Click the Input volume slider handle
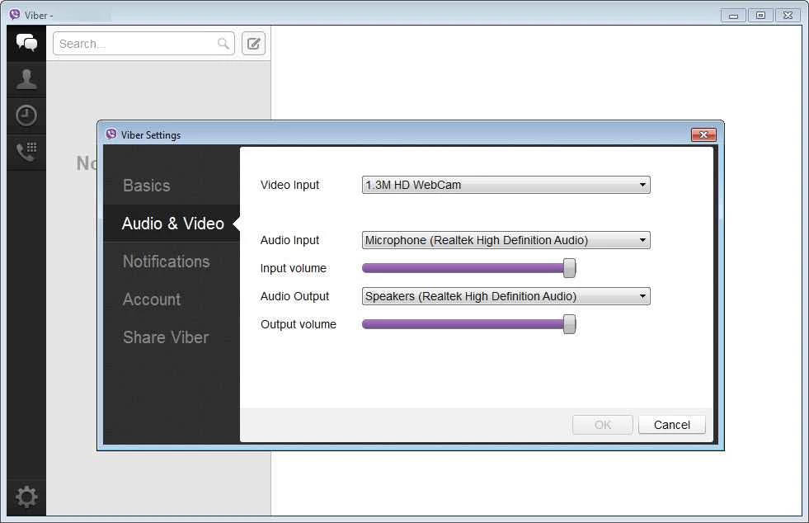The image size is (809, 523). click(x=569, y=268)
